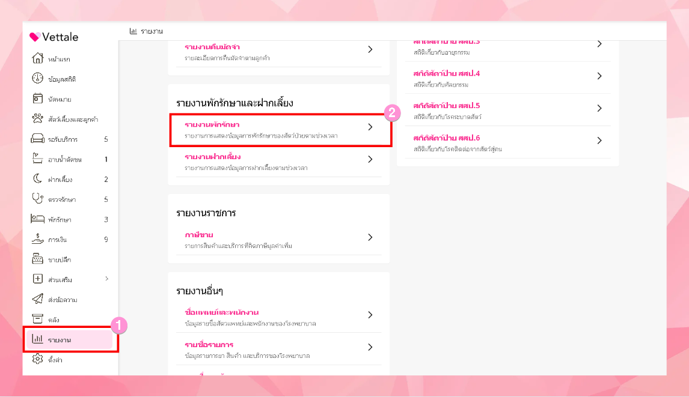Image resolution: width=689 pixels, height=397 pixels.
Task: Click chevron of รายงานคืนมัดจำ row
Action: tap(370, 50)
